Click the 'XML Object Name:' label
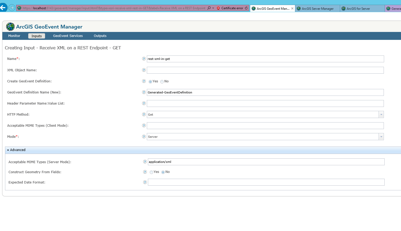The image size is (401, 231). (x=22, y=70)
